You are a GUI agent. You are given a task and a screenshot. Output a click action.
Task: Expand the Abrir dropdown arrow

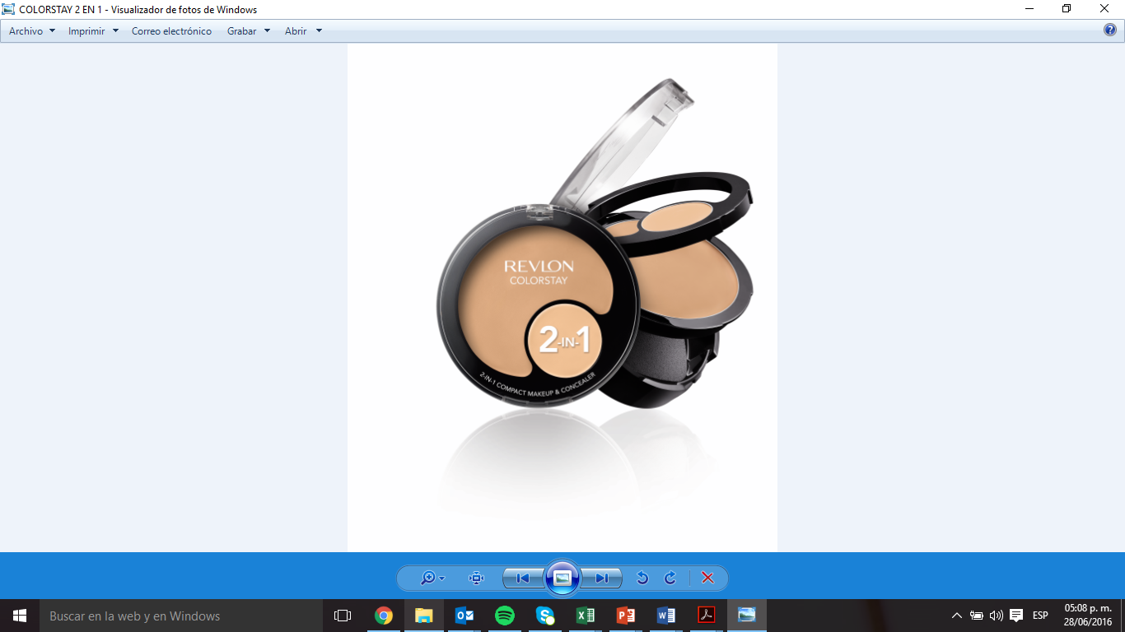pos(319,31)
